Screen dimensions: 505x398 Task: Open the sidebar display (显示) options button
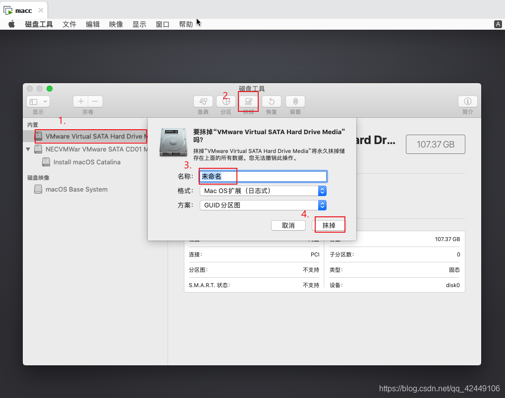(x=38, y=101)
